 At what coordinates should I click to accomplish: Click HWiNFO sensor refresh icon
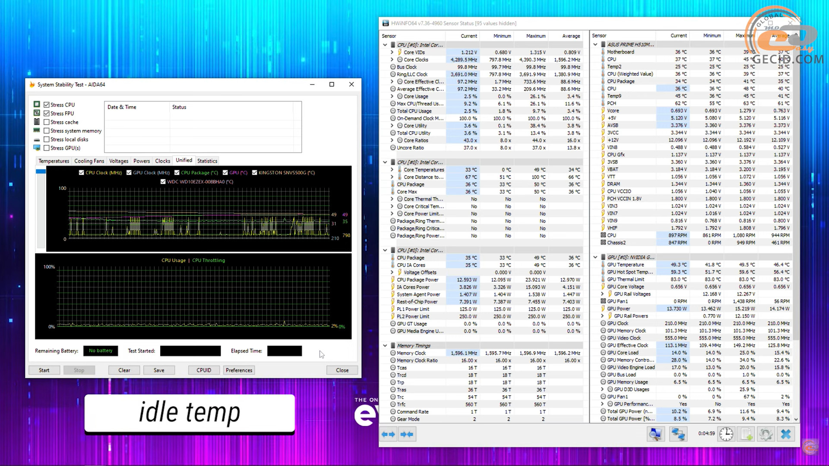[x=728, y=434]
